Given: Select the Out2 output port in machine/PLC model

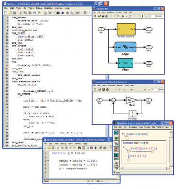Looking at the screenshot, I should coord(149,47).
